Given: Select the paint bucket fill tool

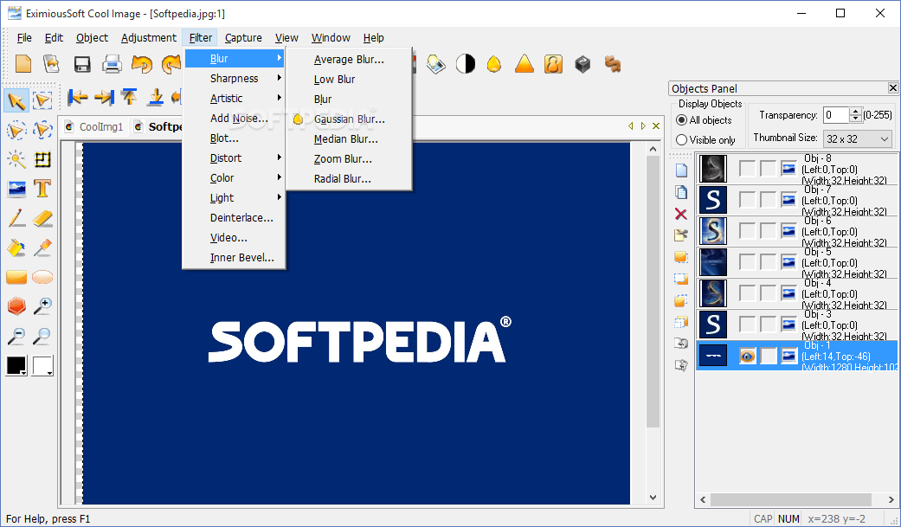Looking at the screenshot, I should (16, 247).
